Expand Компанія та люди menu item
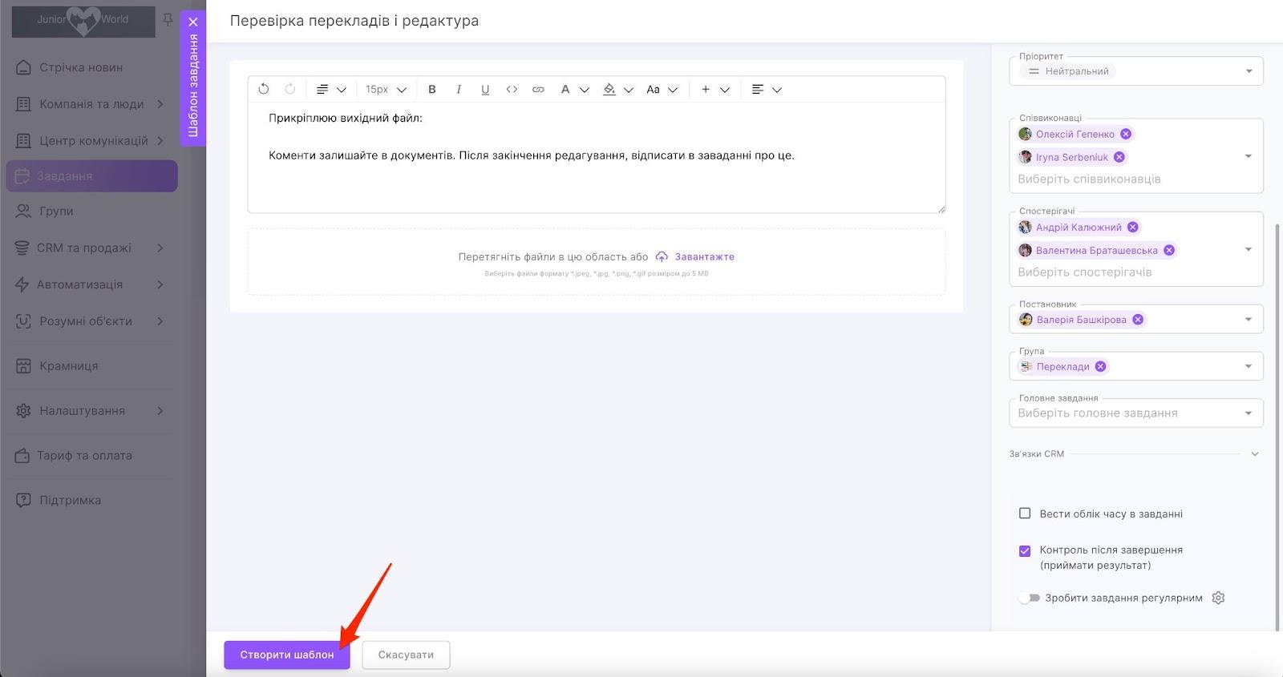This screenshot has width=1283, height=677. [x=91, y=104]
